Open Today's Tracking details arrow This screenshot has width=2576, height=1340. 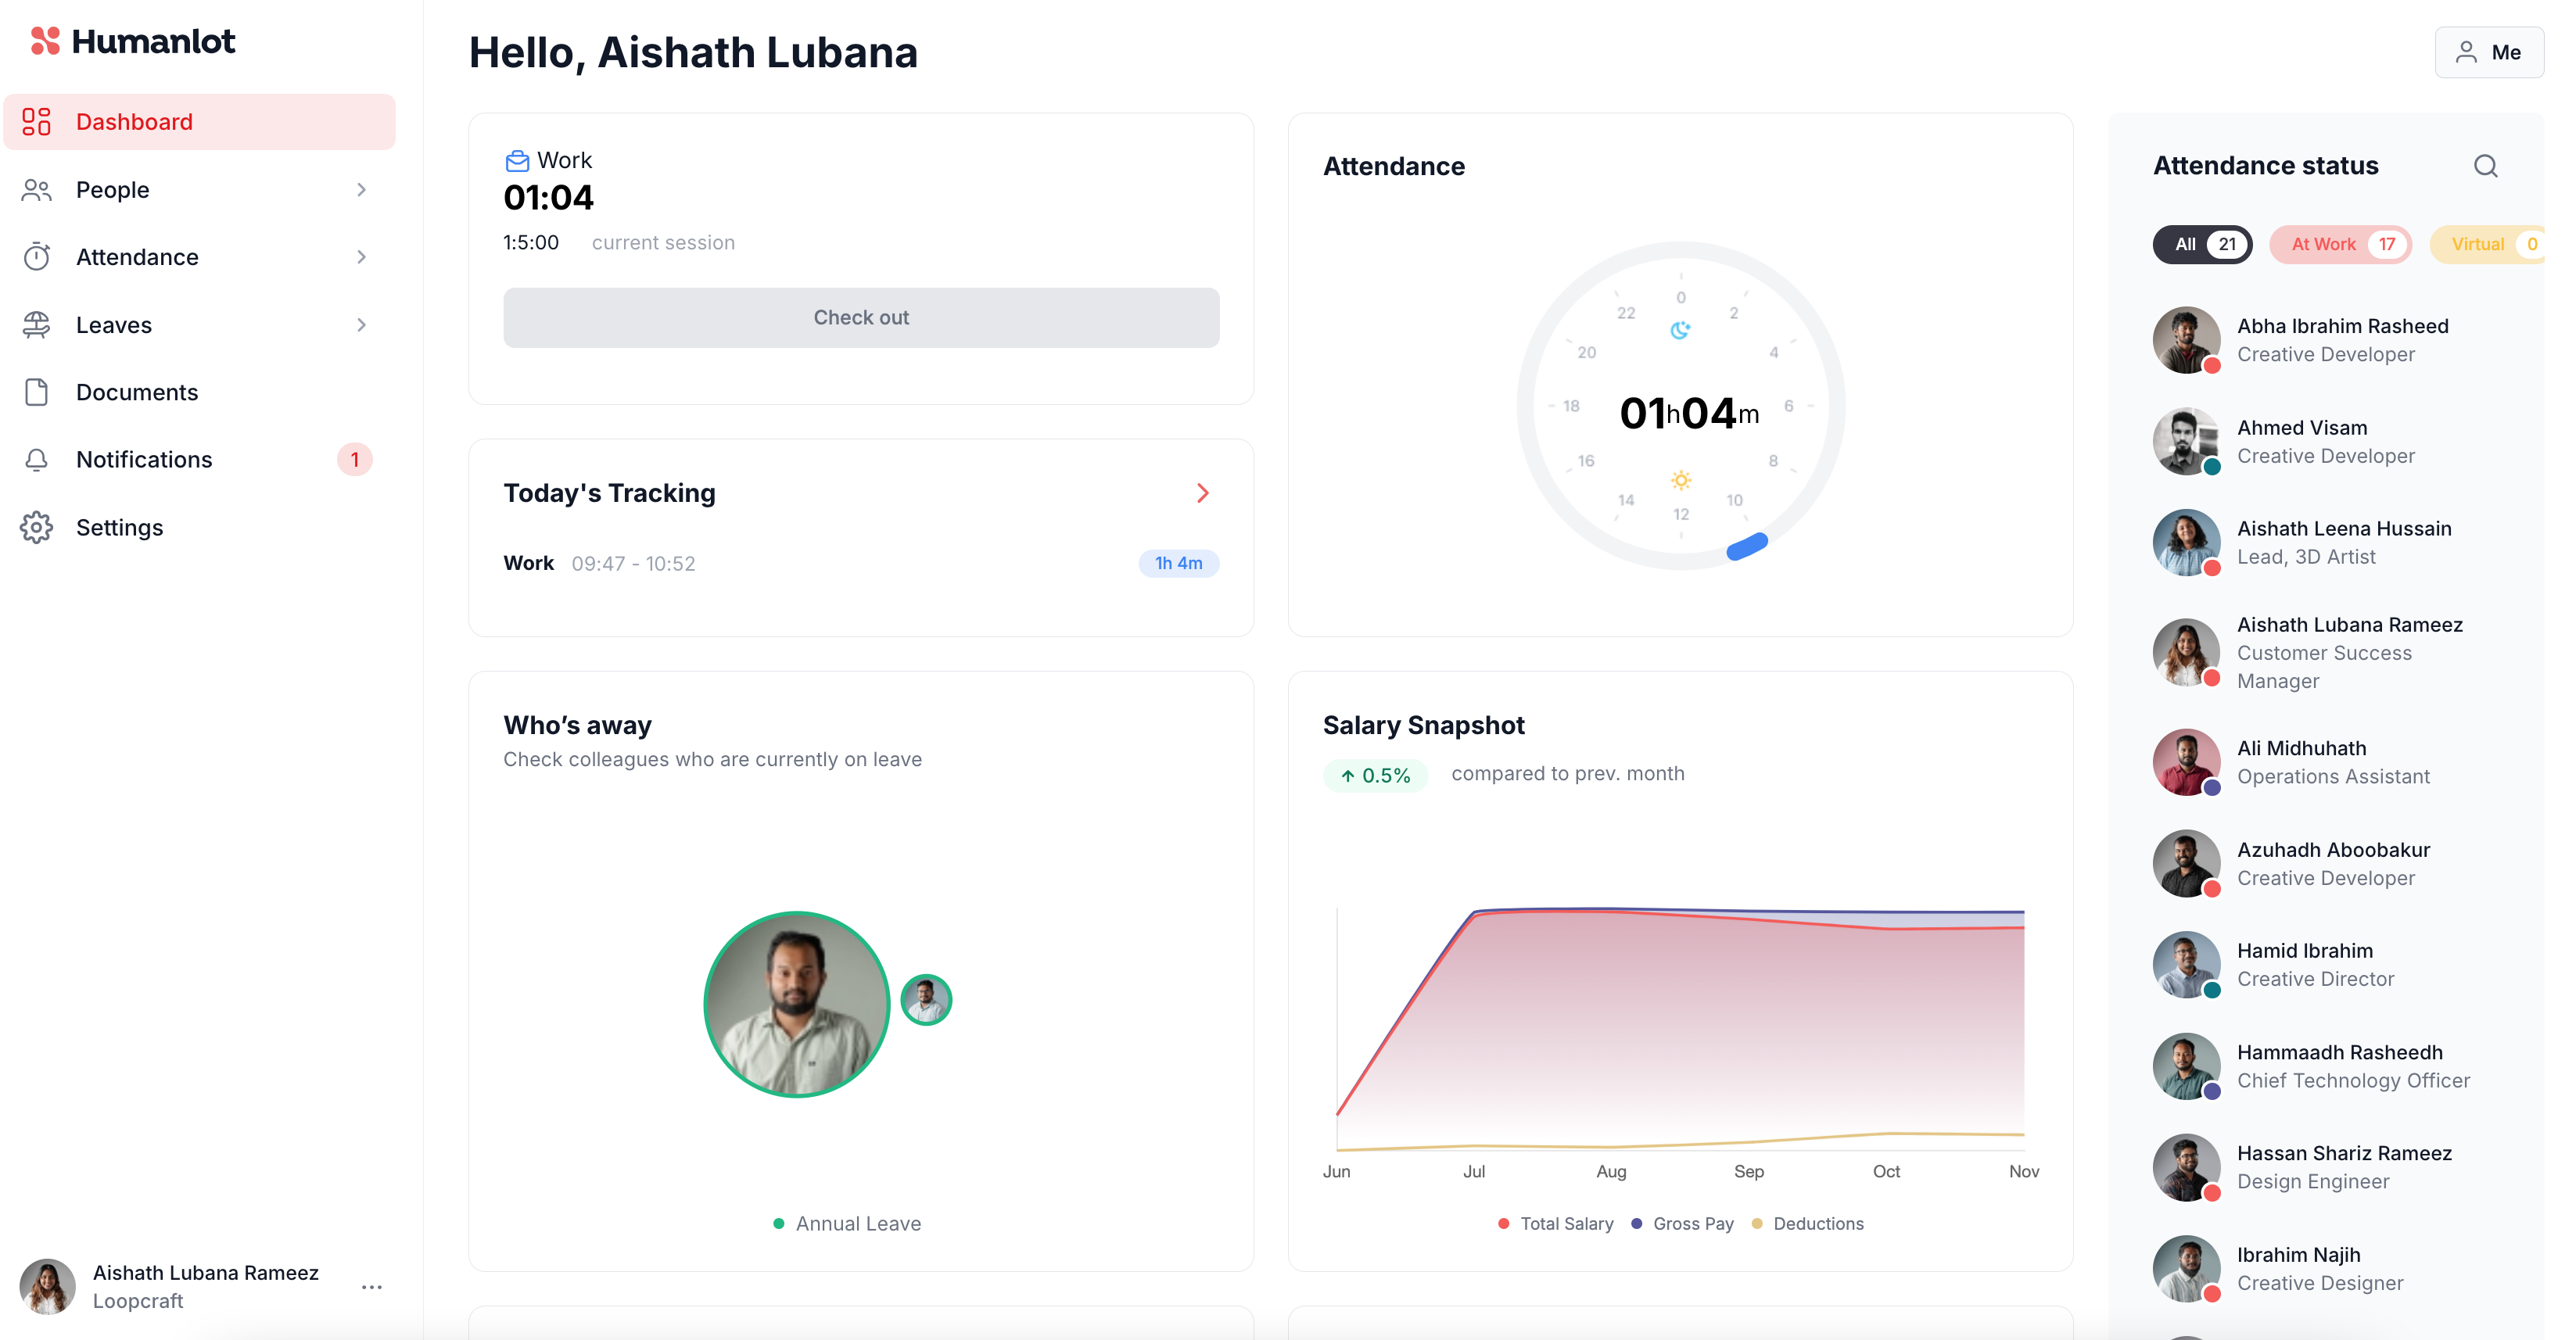[1203, 493]
